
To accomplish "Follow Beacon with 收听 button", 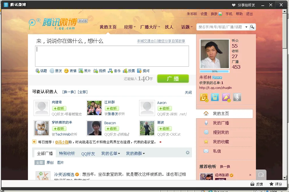I will click(112, 128).
